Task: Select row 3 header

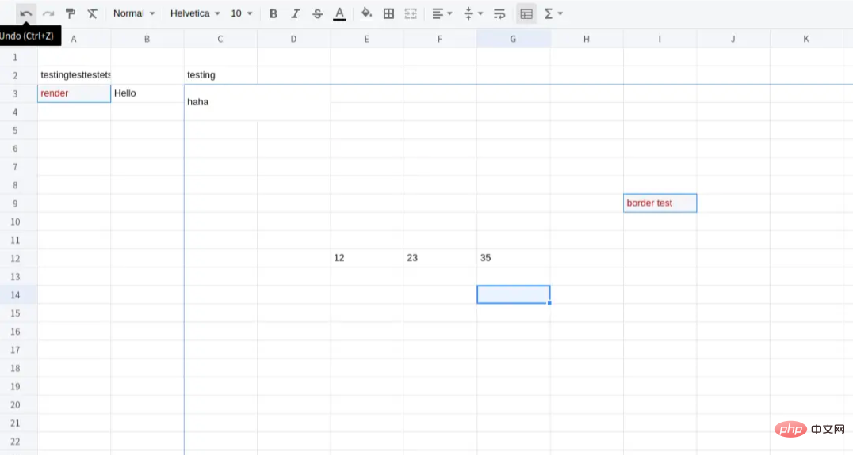Action: pos(15,93)
